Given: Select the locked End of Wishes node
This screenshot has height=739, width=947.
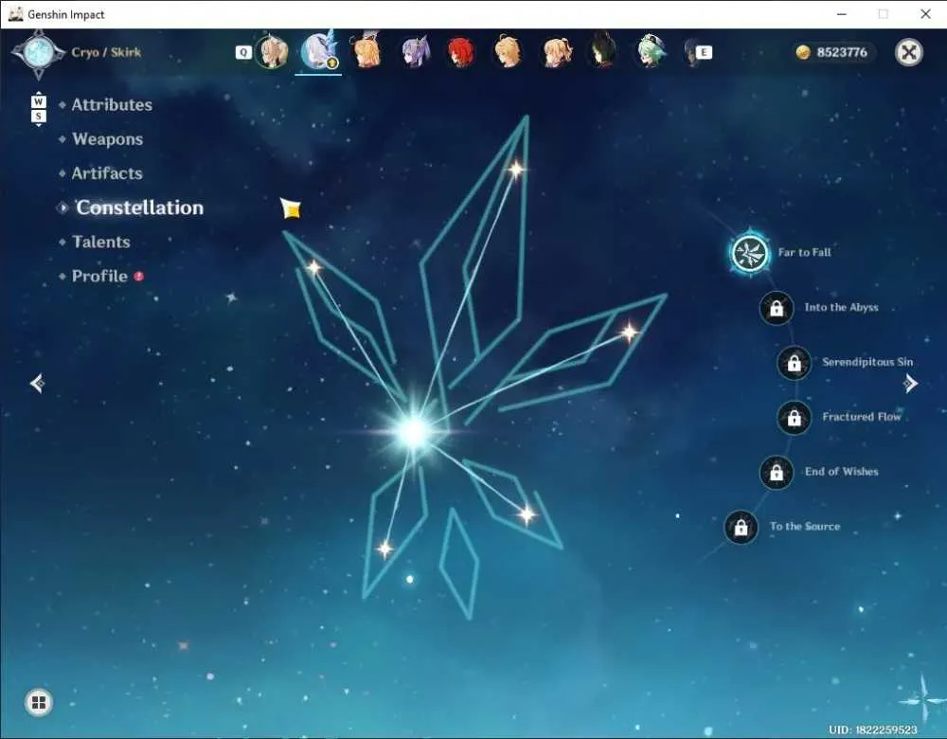Looking at the screenshot, I should pyautogui.click(x=777, y=473).
